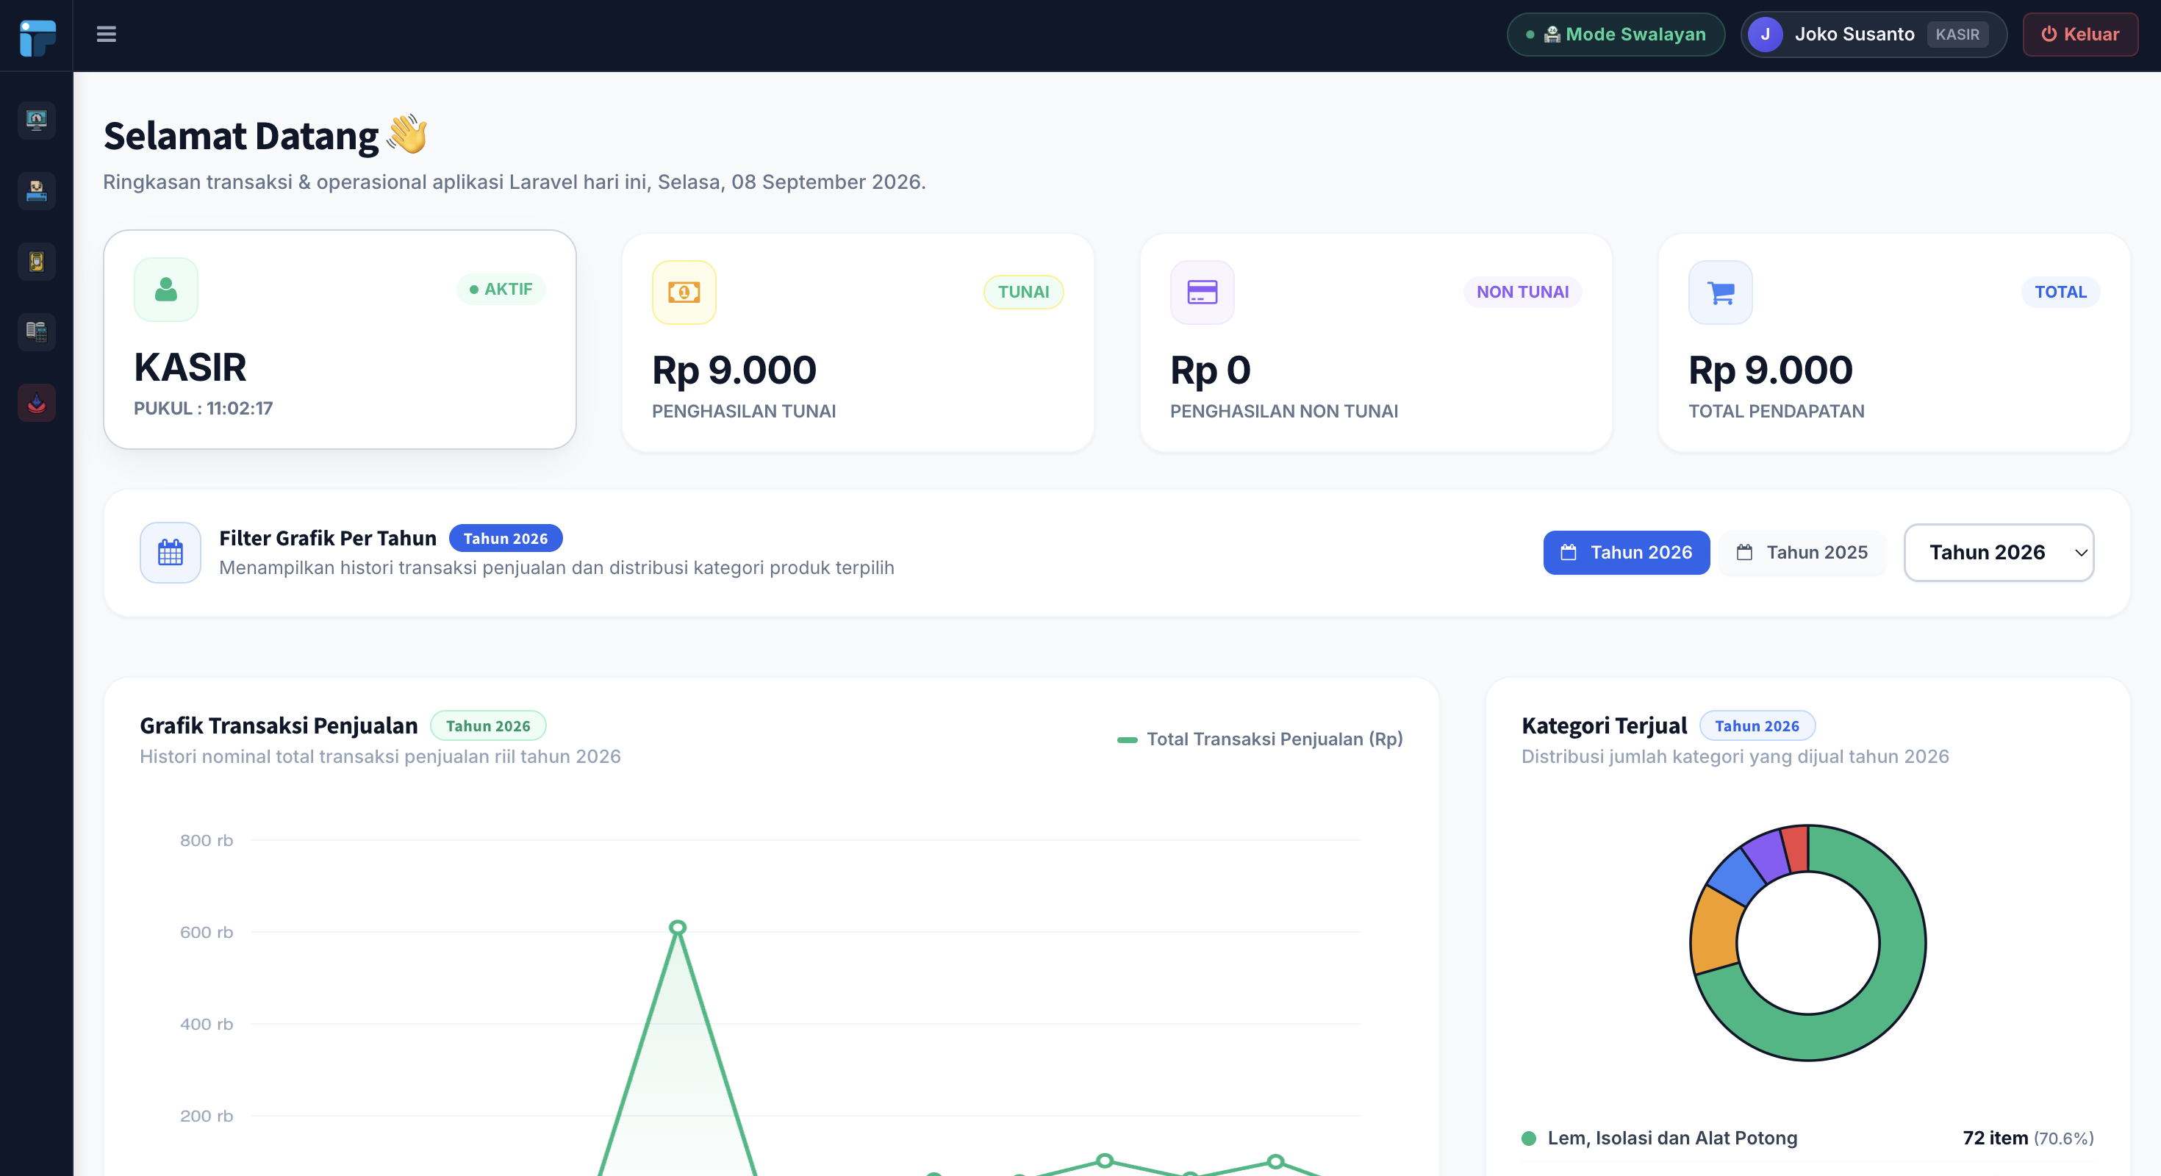The height and width of the screenshot is (1176, 2161).
Task: Click PENGHASILAN TUNAI label
Action: click(x=743, y=412)
